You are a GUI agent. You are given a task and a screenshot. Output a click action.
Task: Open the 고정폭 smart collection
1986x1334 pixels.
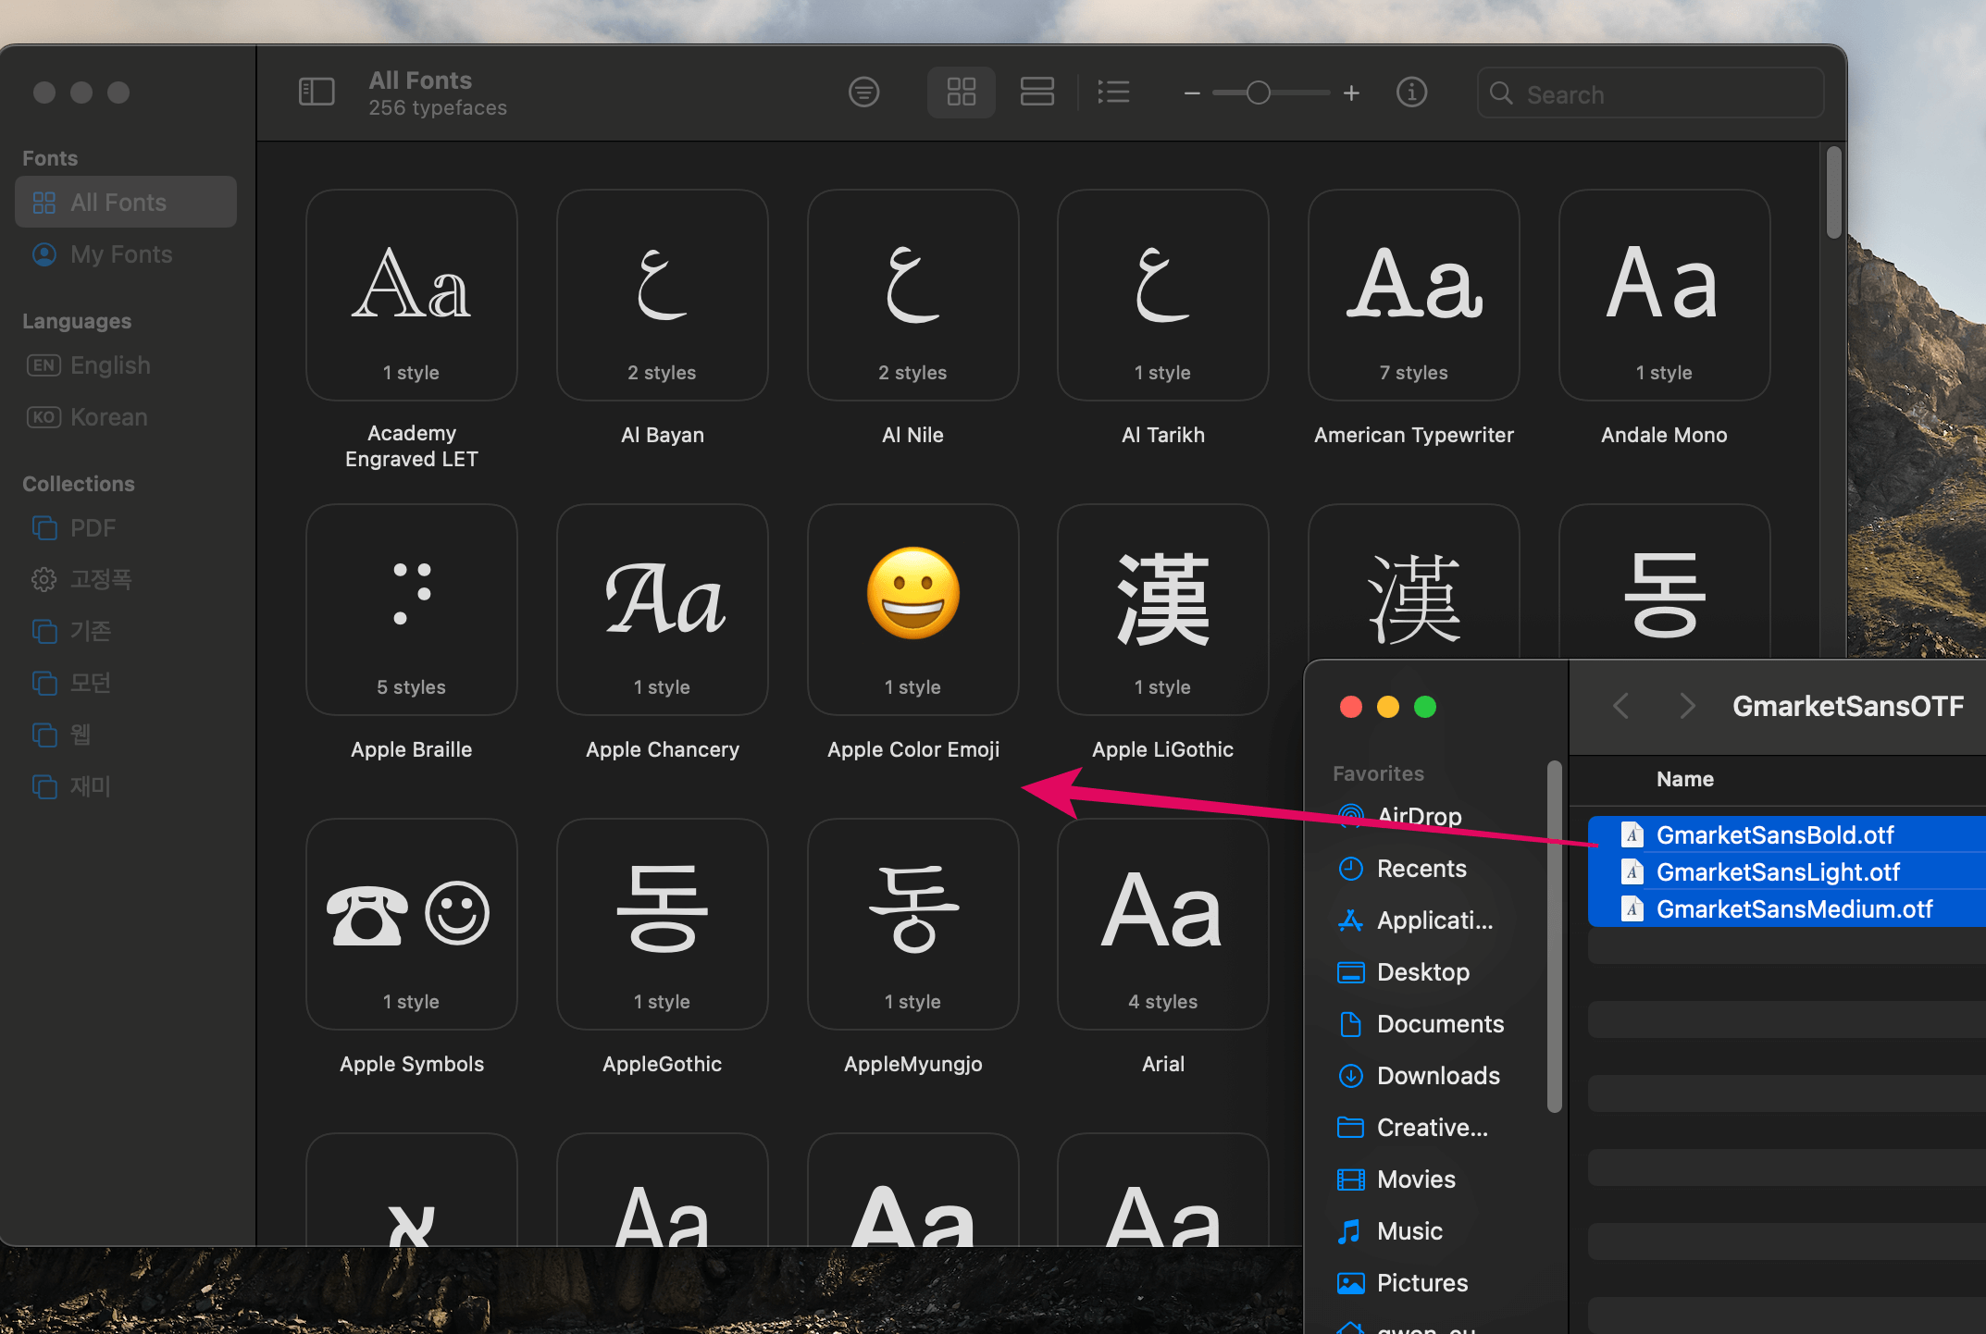click(x=100, y=580)
